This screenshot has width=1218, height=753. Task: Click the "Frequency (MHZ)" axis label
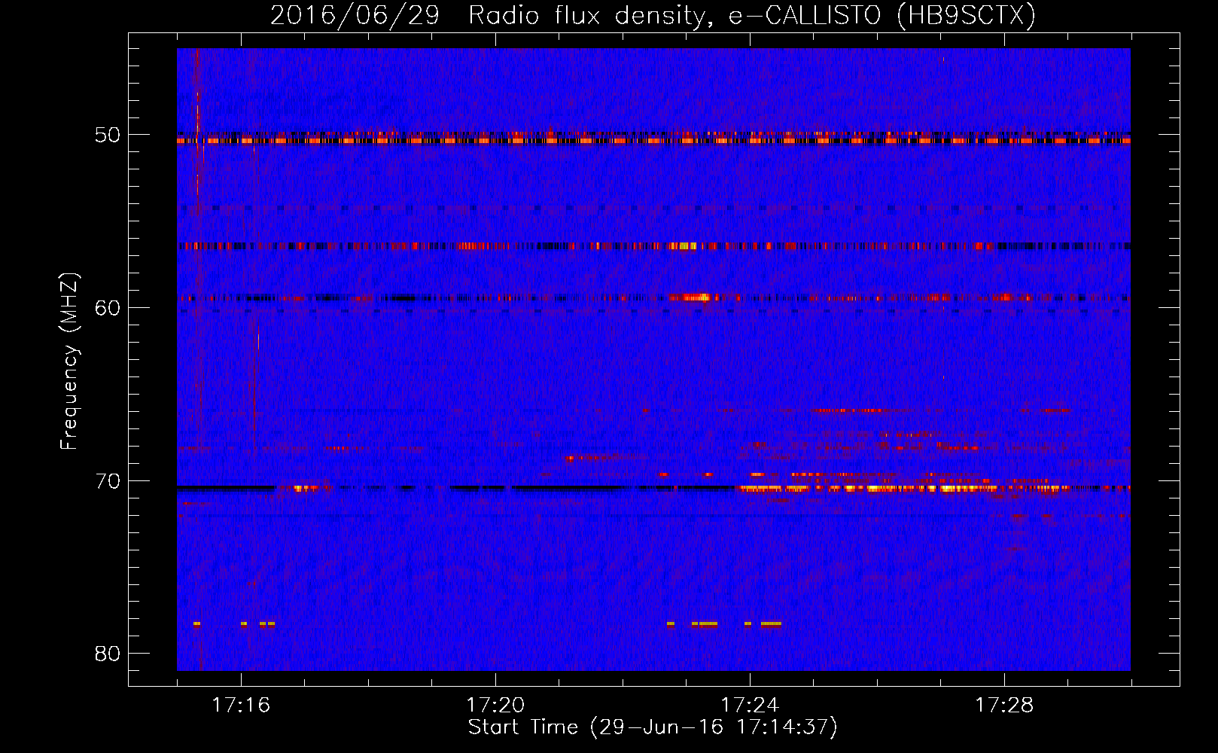69,361
